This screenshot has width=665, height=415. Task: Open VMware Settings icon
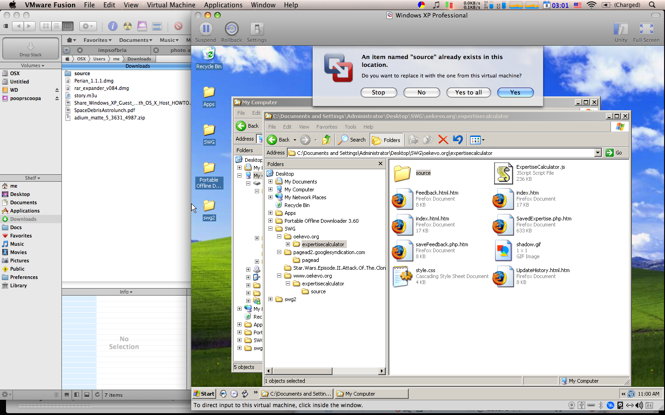(x=257, y=32)
